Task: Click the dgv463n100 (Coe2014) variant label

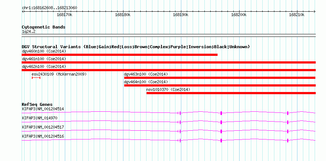Action: 146,74
